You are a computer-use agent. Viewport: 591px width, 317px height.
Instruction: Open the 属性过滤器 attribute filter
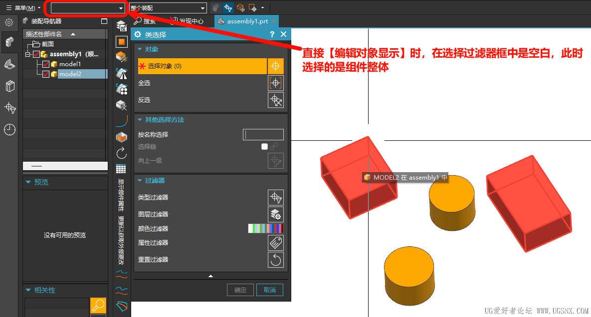275,243
